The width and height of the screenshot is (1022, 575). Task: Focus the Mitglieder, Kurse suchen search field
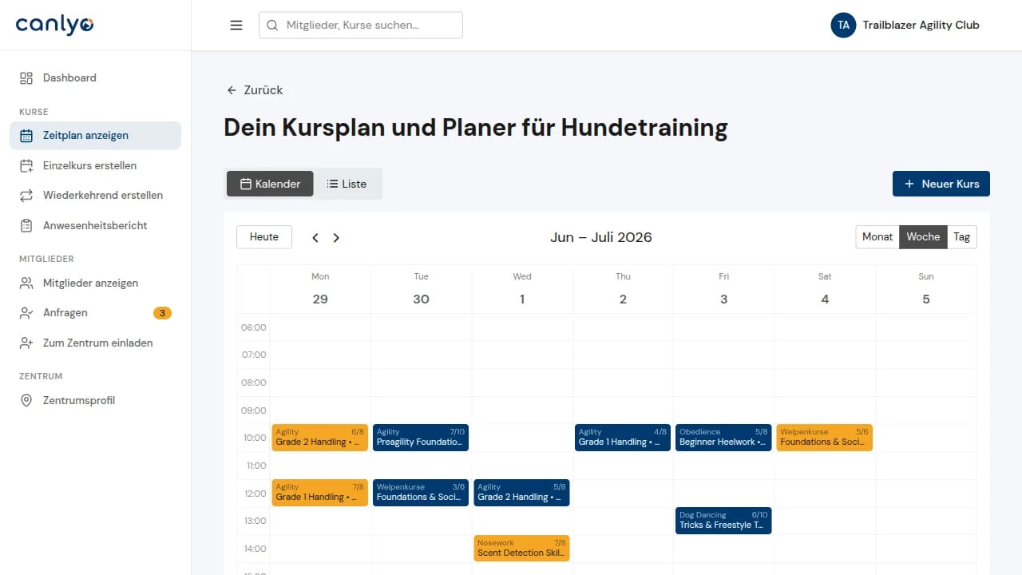pos(361,25)
